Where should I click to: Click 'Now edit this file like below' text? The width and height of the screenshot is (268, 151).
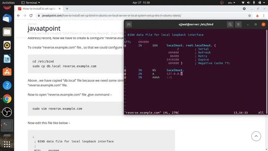click(49, 123)
